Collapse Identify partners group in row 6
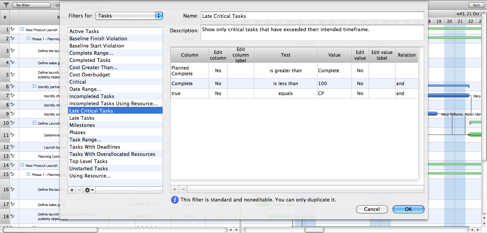Image resolution: width=487 pixels, height=233 pixels. coord(35,86)
